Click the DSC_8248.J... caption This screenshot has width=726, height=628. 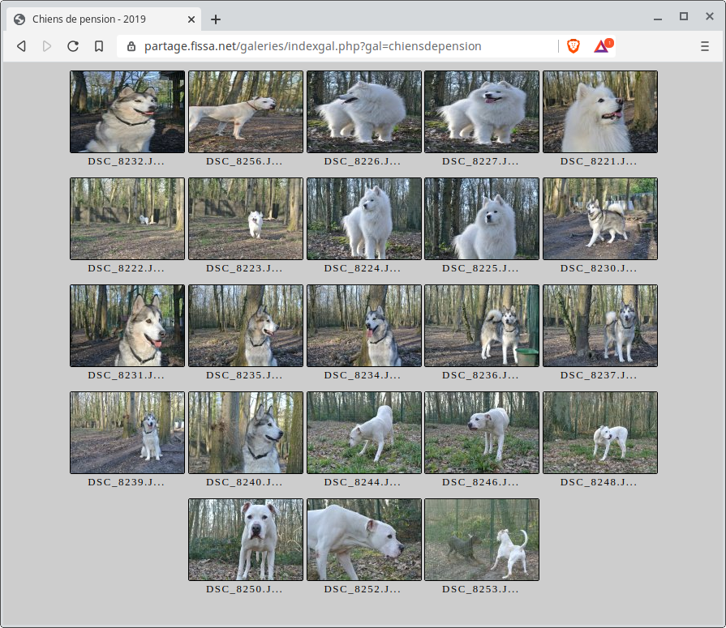click(x=599, y=482)
